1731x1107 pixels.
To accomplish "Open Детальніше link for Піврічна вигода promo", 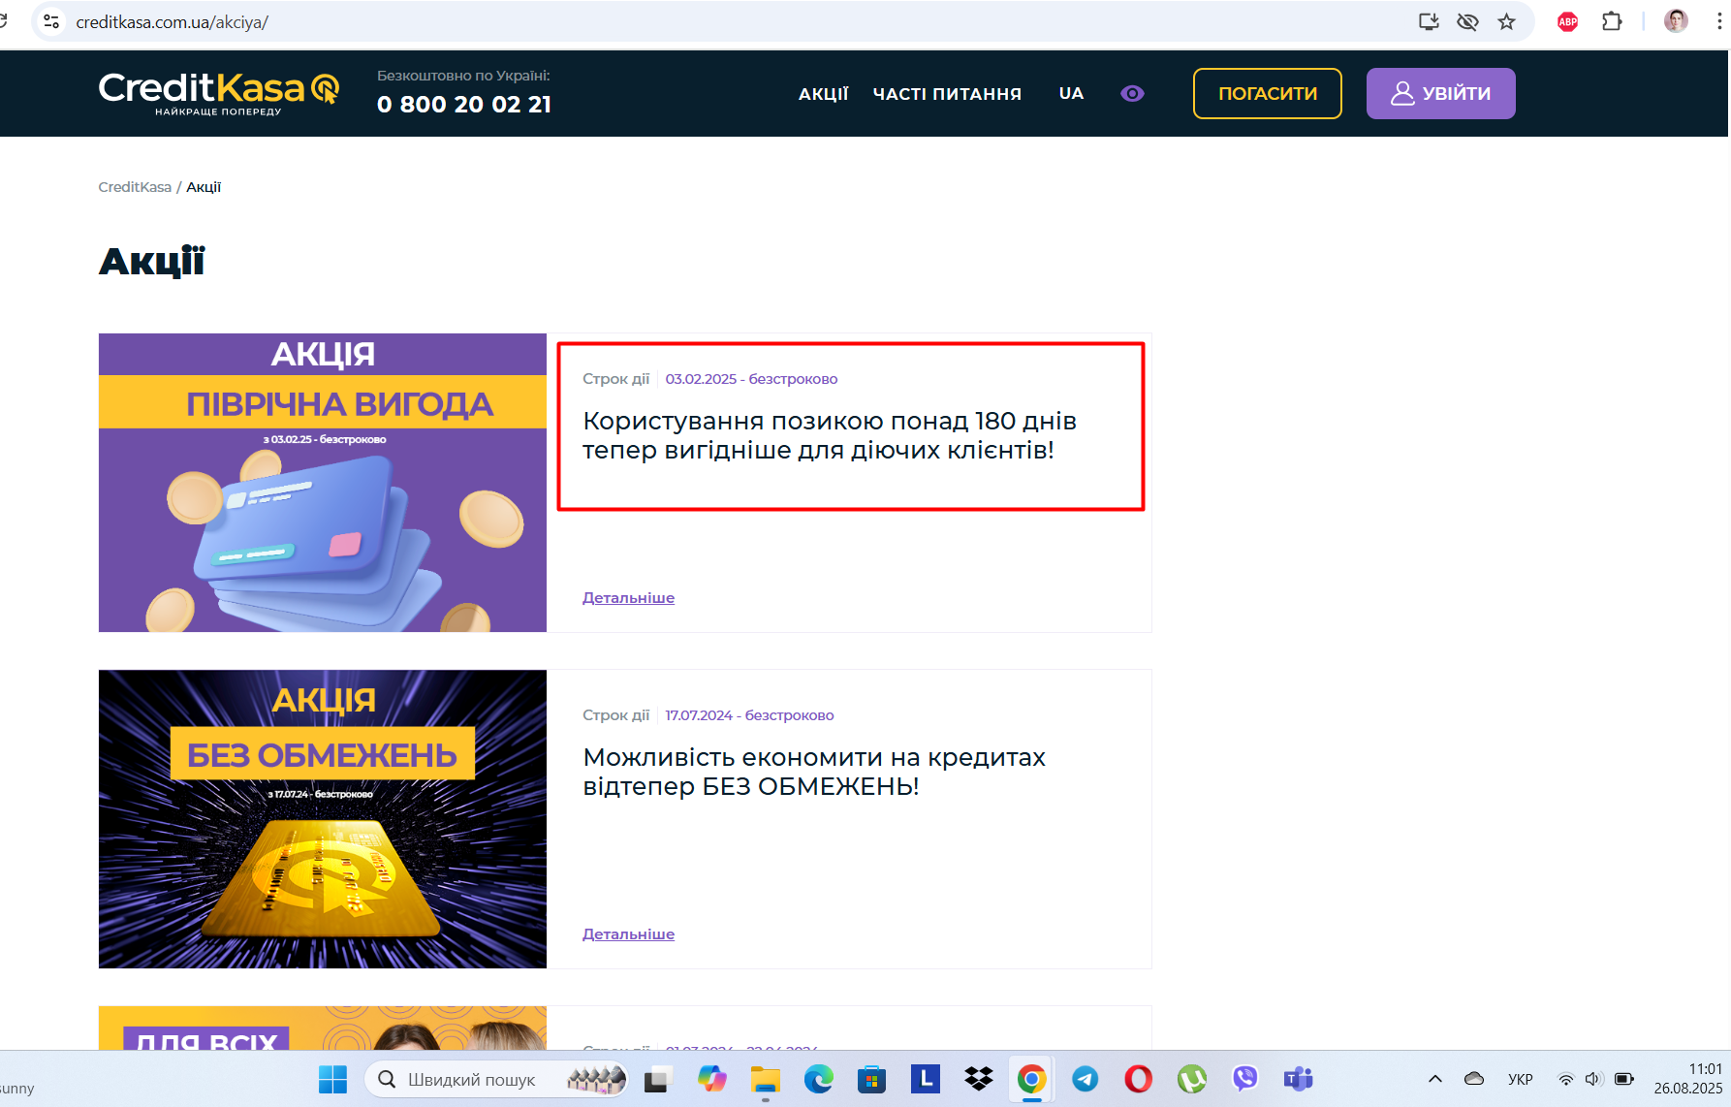I will (x=628, y=598).
